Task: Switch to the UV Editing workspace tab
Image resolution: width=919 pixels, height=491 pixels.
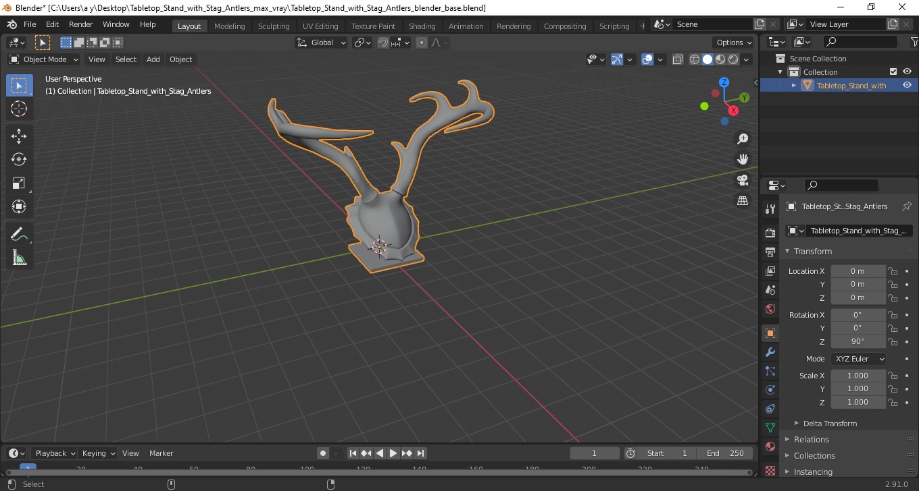Action: click(320, 26)
